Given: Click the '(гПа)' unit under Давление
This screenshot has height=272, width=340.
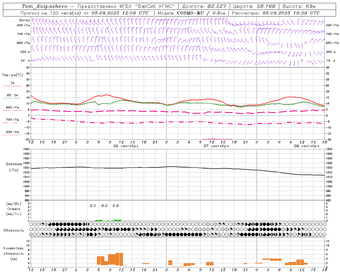Looking at the screenshot, I should tap(14, 170).
